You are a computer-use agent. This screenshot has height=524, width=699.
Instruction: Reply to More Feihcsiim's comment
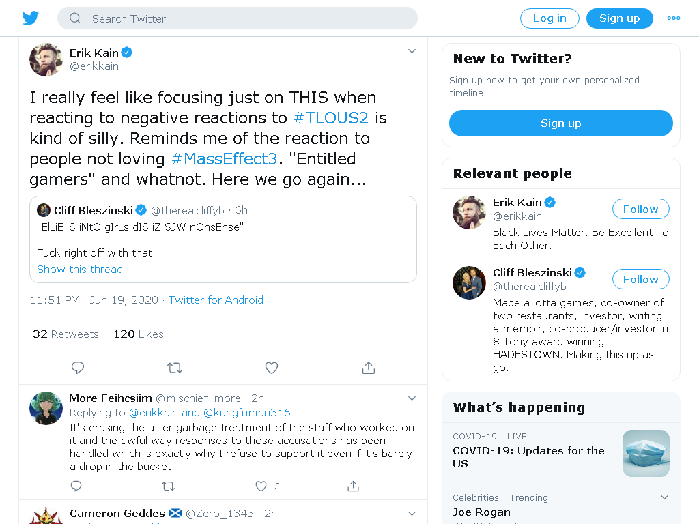[76, 486]
